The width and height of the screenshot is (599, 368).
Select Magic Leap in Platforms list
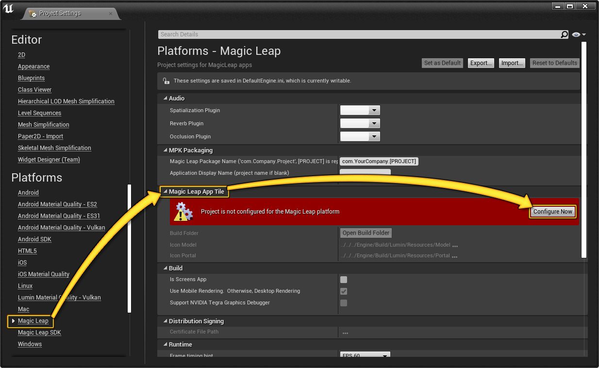tap(33, 321)
